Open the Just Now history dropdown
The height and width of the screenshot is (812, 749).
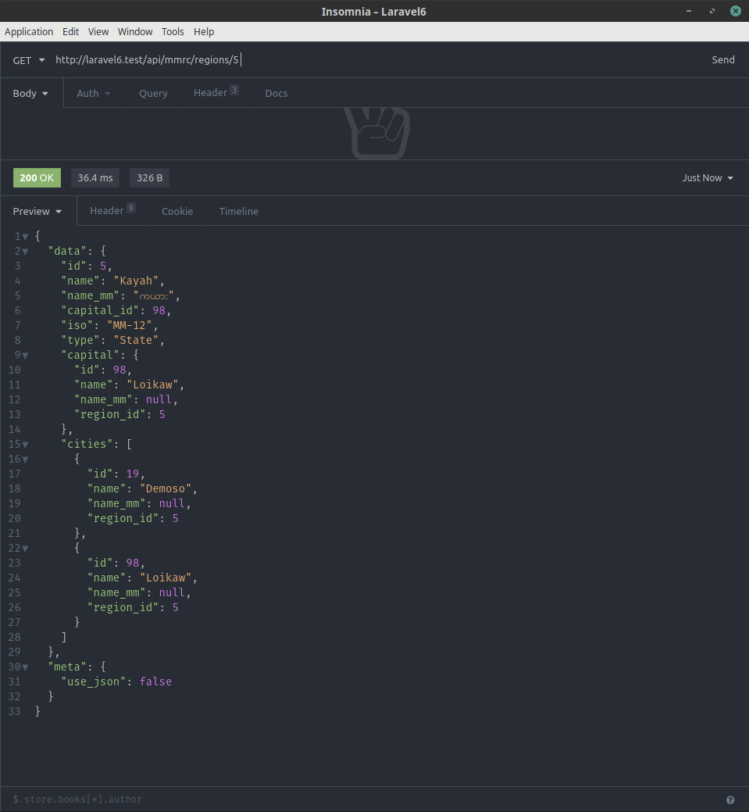(x=707, y=177)
